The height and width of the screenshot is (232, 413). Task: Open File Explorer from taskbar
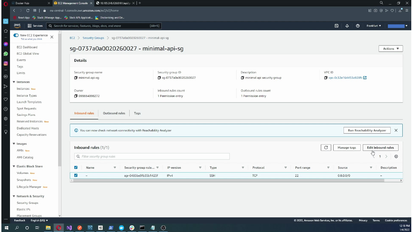48,228
